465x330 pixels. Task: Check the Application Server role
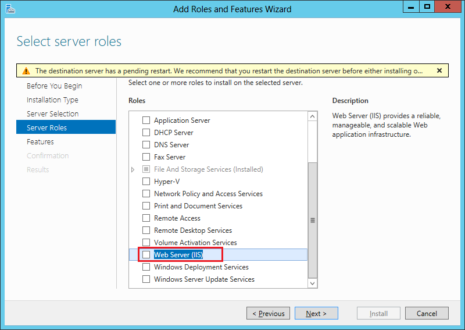pyautogui.click(x=146, y=120)
